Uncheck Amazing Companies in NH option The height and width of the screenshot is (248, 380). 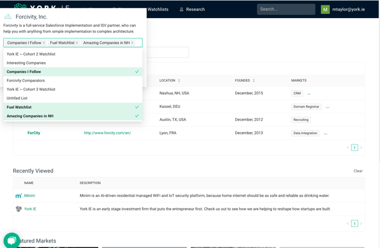[x=73, y=116]
